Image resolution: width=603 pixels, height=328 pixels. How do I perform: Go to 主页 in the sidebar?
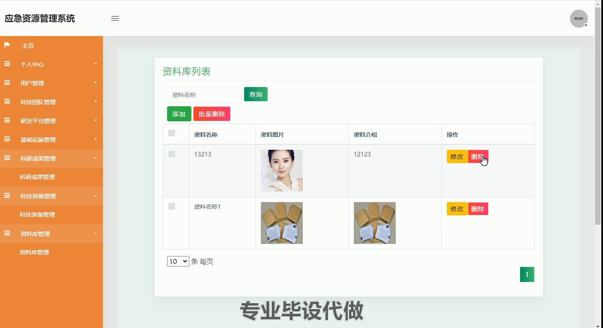28,46
